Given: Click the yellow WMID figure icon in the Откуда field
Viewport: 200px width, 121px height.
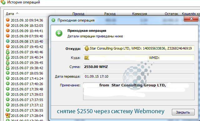Looking at the screenshot, I should point(87,48).
